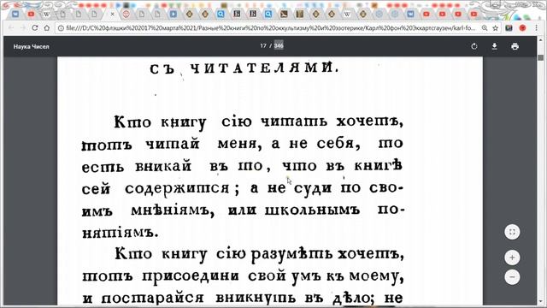This screenshot has height=308, width=547.
Task: Reload the current page
Action: click(34, 28)
